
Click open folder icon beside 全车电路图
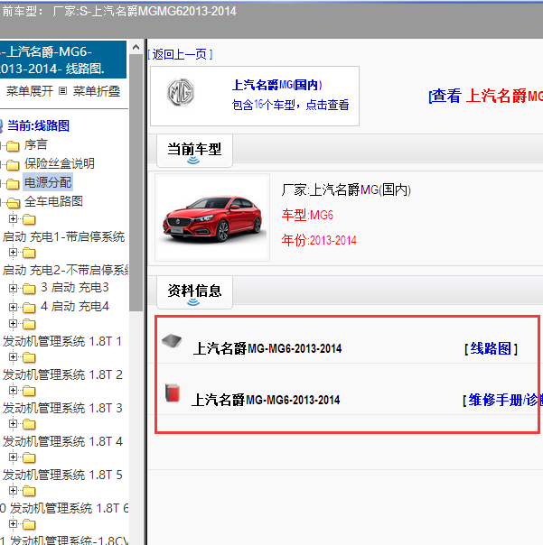point(14,203)
